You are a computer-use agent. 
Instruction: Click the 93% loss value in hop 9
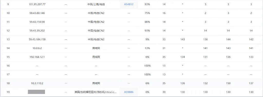click(147, 4)
